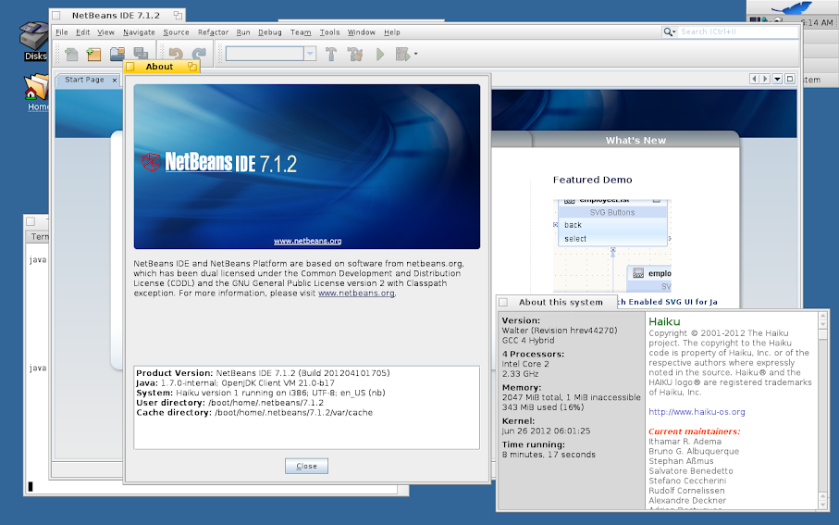Screen dimensions: 839x525
Task: Open the Team menu
Action: (301, 32)
